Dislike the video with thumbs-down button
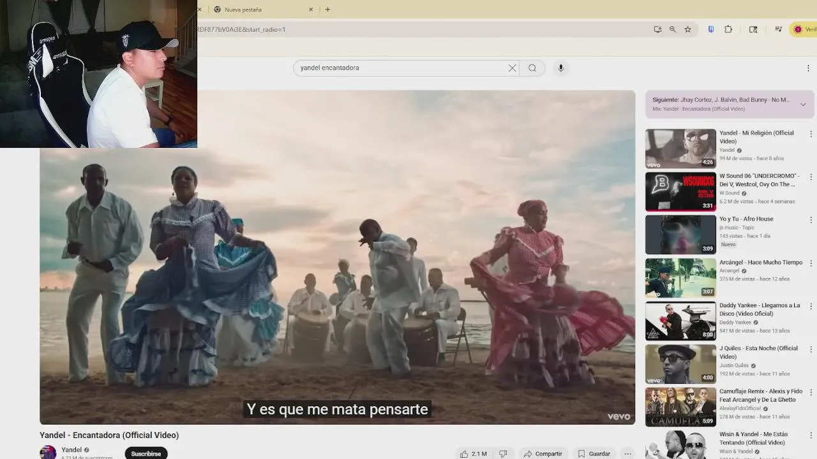This screenshot has width=817, height=459. click(503, 454)
